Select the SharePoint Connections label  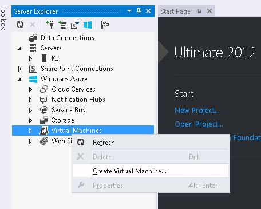[x=77, y=69]
